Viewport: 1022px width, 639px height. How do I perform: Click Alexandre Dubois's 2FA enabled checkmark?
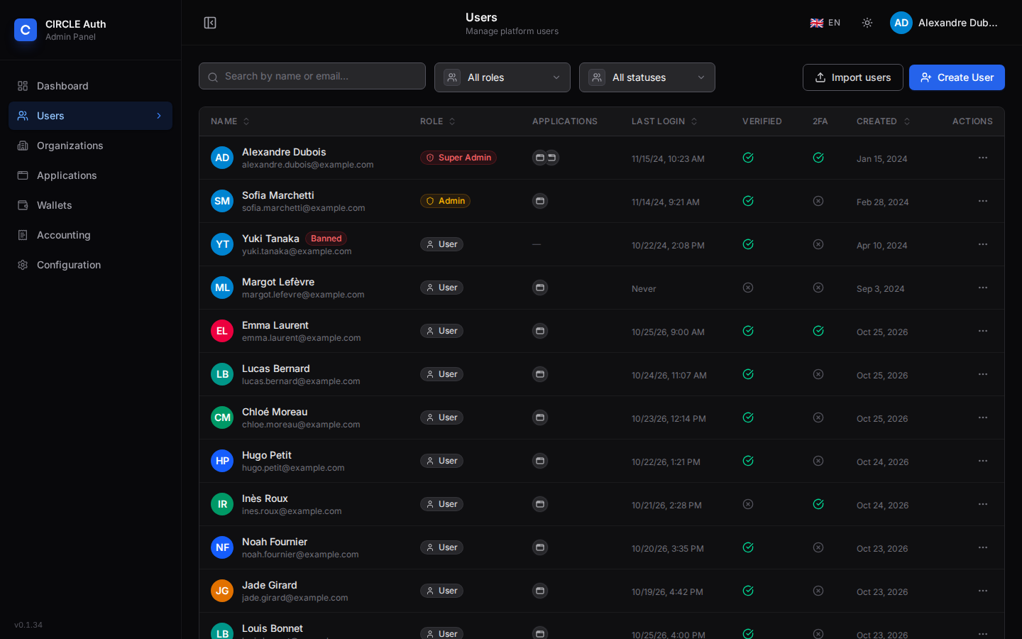(818, 158)
